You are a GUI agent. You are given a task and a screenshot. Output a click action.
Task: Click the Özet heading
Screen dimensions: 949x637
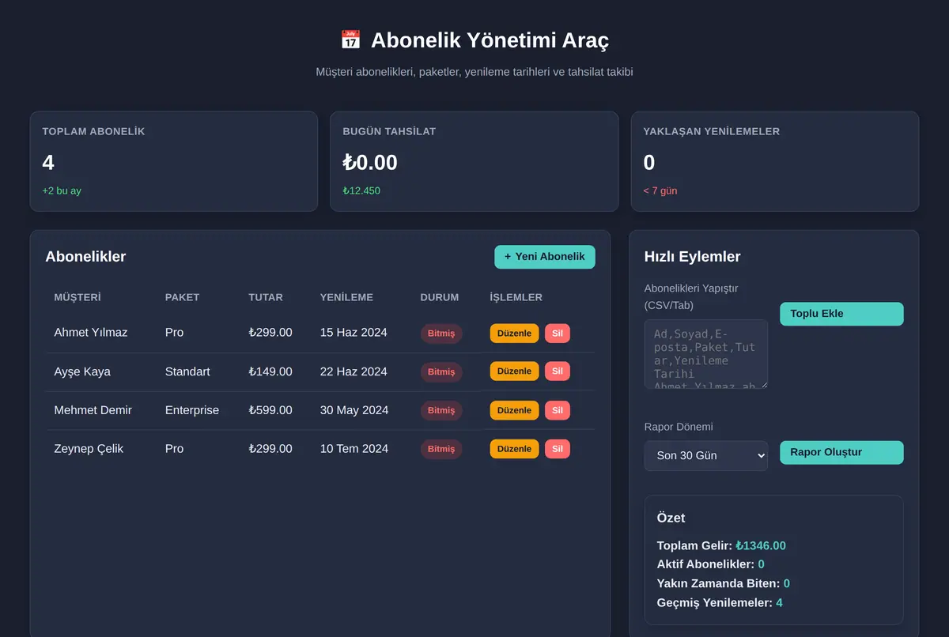point(671,518)
